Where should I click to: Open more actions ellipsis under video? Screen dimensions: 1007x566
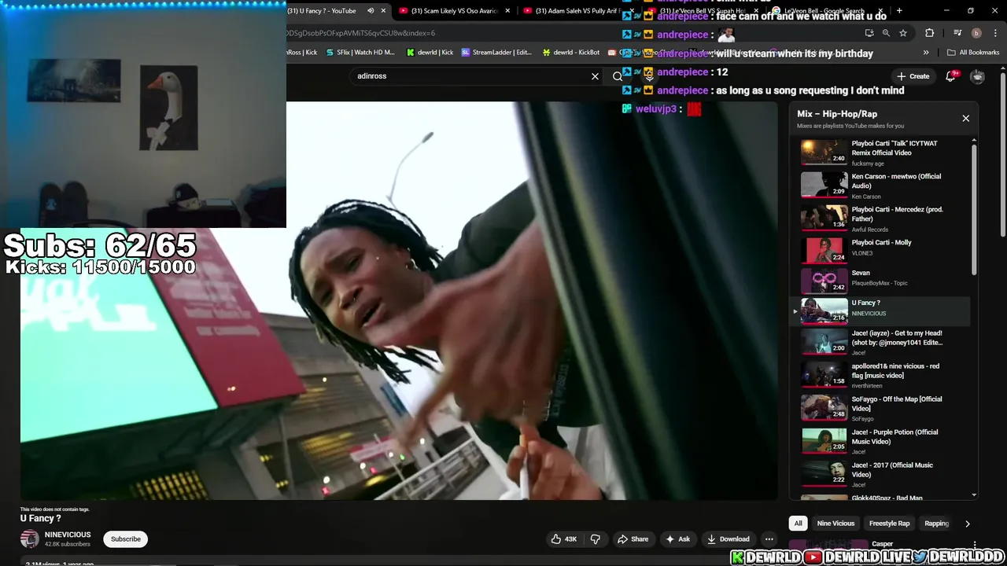click(769, 538)
